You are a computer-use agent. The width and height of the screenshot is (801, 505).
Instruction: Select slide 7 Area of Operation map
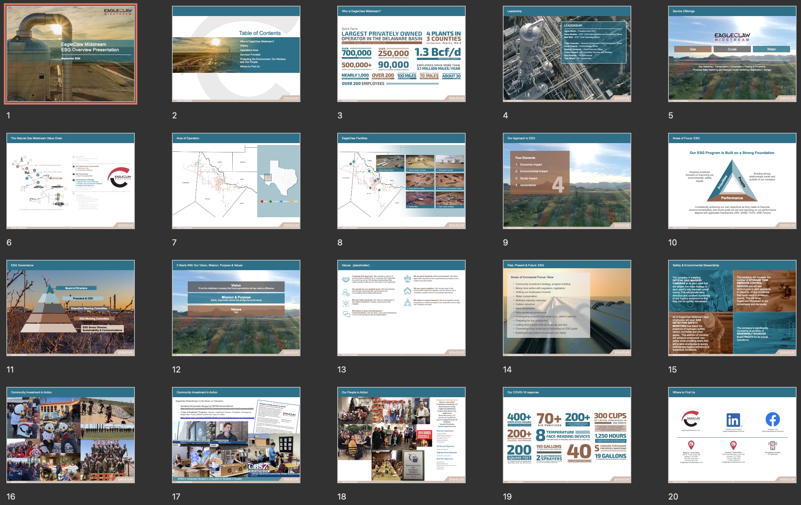(x=236, y=181)
